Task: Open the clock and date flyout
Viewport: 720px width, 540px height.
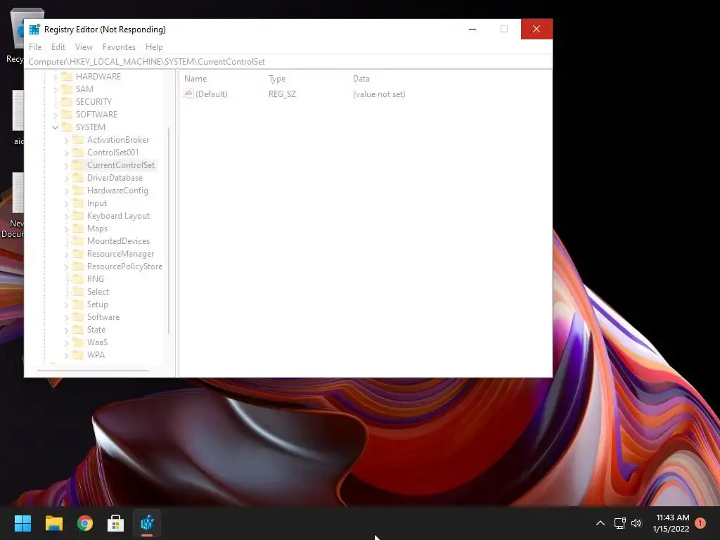Action: coord(671,523)
